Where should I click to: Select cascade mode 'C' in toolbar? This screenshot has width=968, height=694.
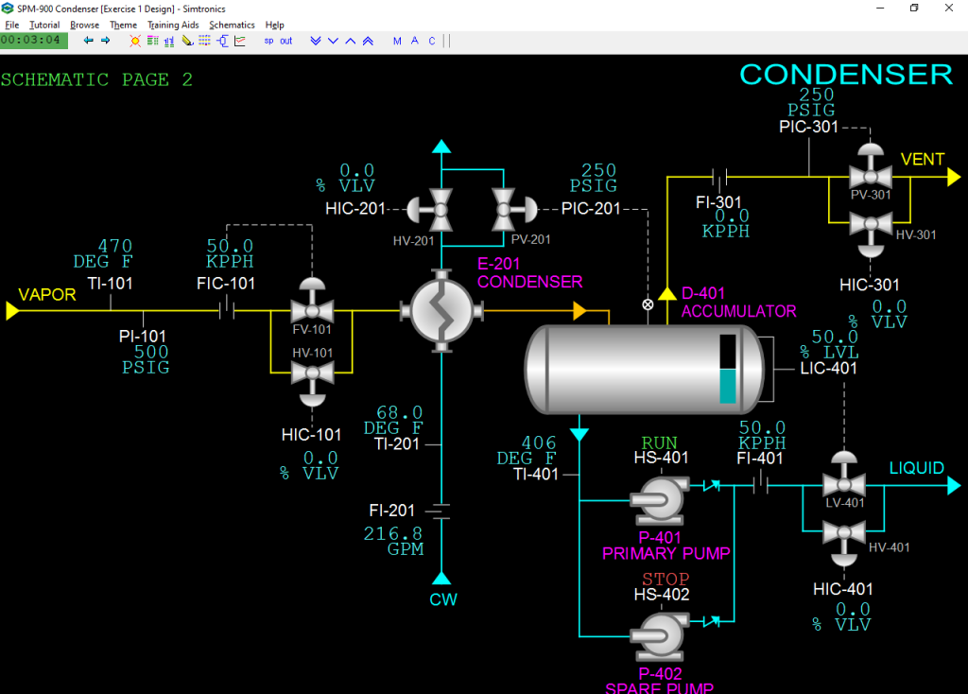point(432,41)
